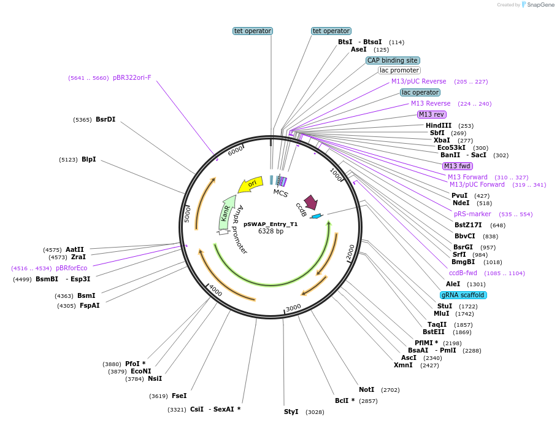
Task: Click the BlpI restriction site label
Action: pyautogui.click(x=88, y=159)
